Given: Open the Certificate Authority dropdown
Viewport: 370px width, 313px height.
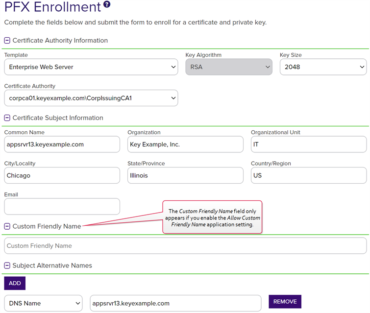Looking at the screenshot, I should [x=91, y=98].
